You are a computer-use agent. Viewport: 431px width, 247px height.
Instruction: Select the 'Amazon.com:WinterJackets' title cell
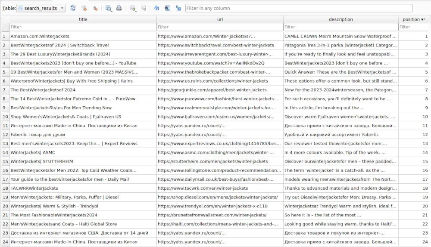83,36
